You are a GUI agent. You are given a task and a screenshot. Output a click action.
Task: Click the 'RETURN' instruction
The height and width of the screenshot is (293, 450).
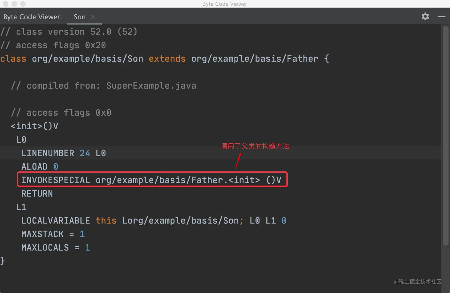point(37,194)
